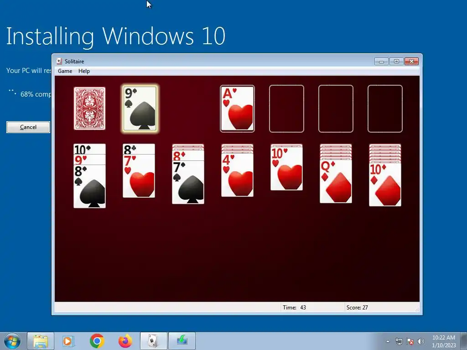Select the 9 of hearts in first column
Image resolution: width=467 pixels, height=350 pixels.
coord(89,160)
